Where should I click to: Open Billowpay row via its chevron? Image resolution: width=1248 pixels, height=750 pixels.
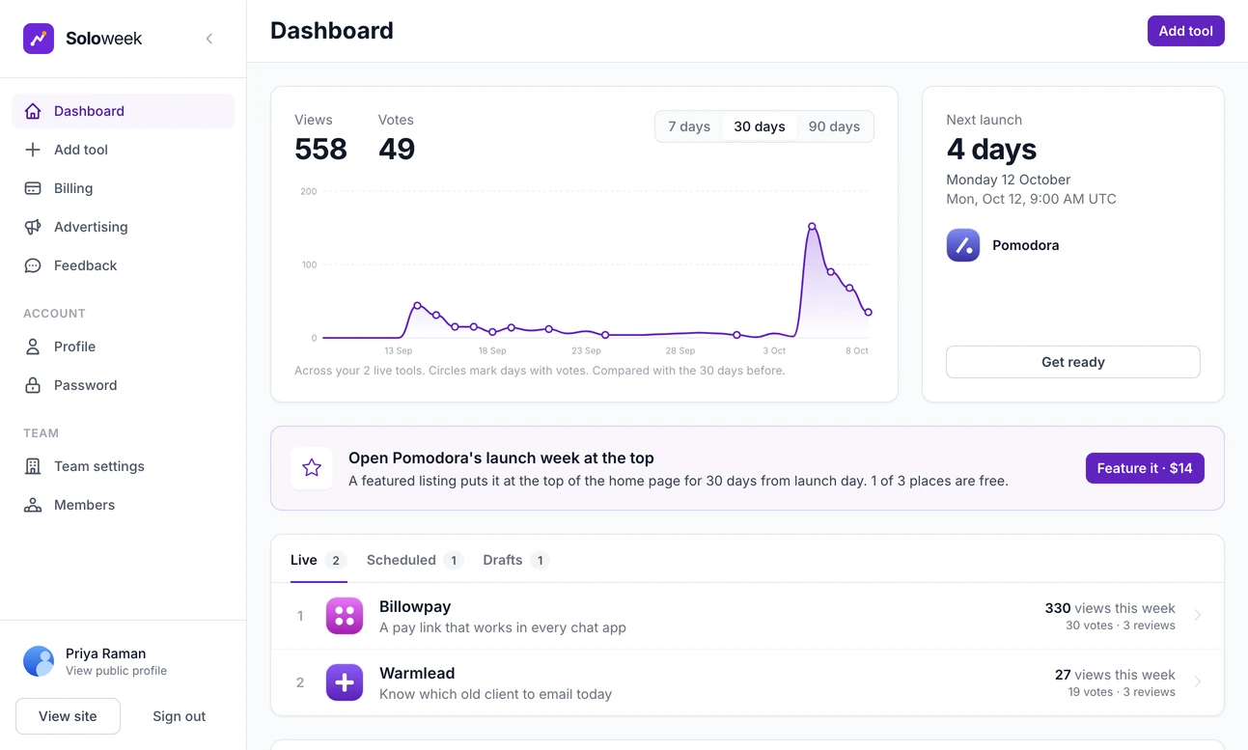coord(1198,615)
